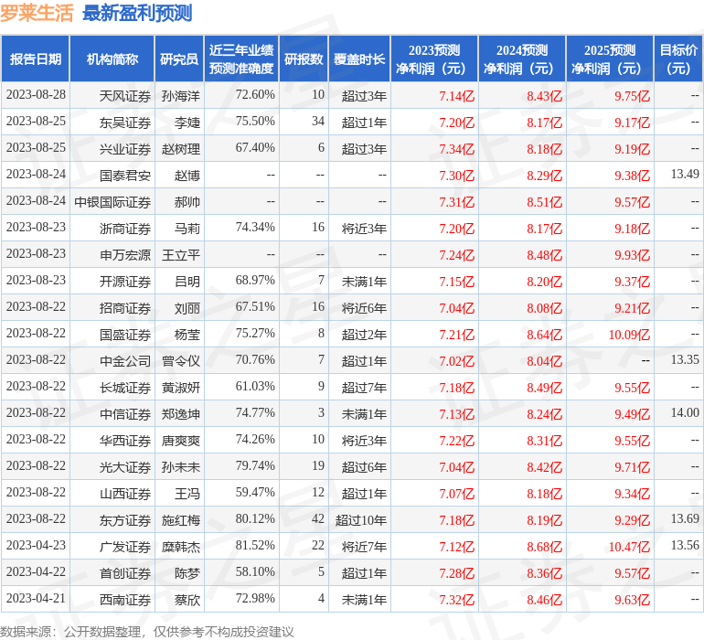The image size is (704, 640).
Task: Click the 2024预测净利润 column header
Action: point(522,59)
